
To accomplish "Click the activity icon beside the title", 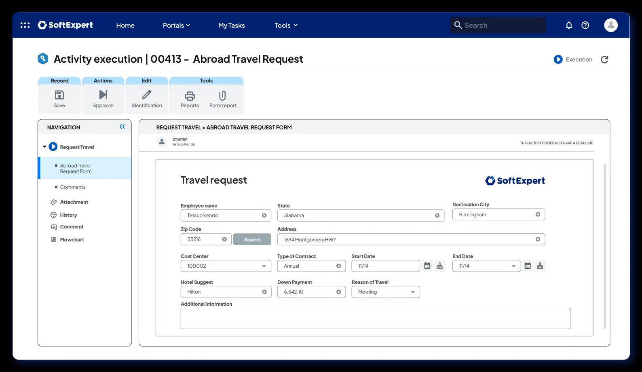I will click(43, 59).
